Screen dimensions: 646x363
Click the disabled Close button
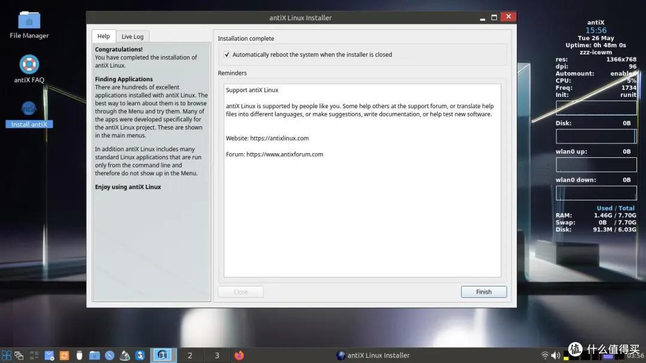240,292
